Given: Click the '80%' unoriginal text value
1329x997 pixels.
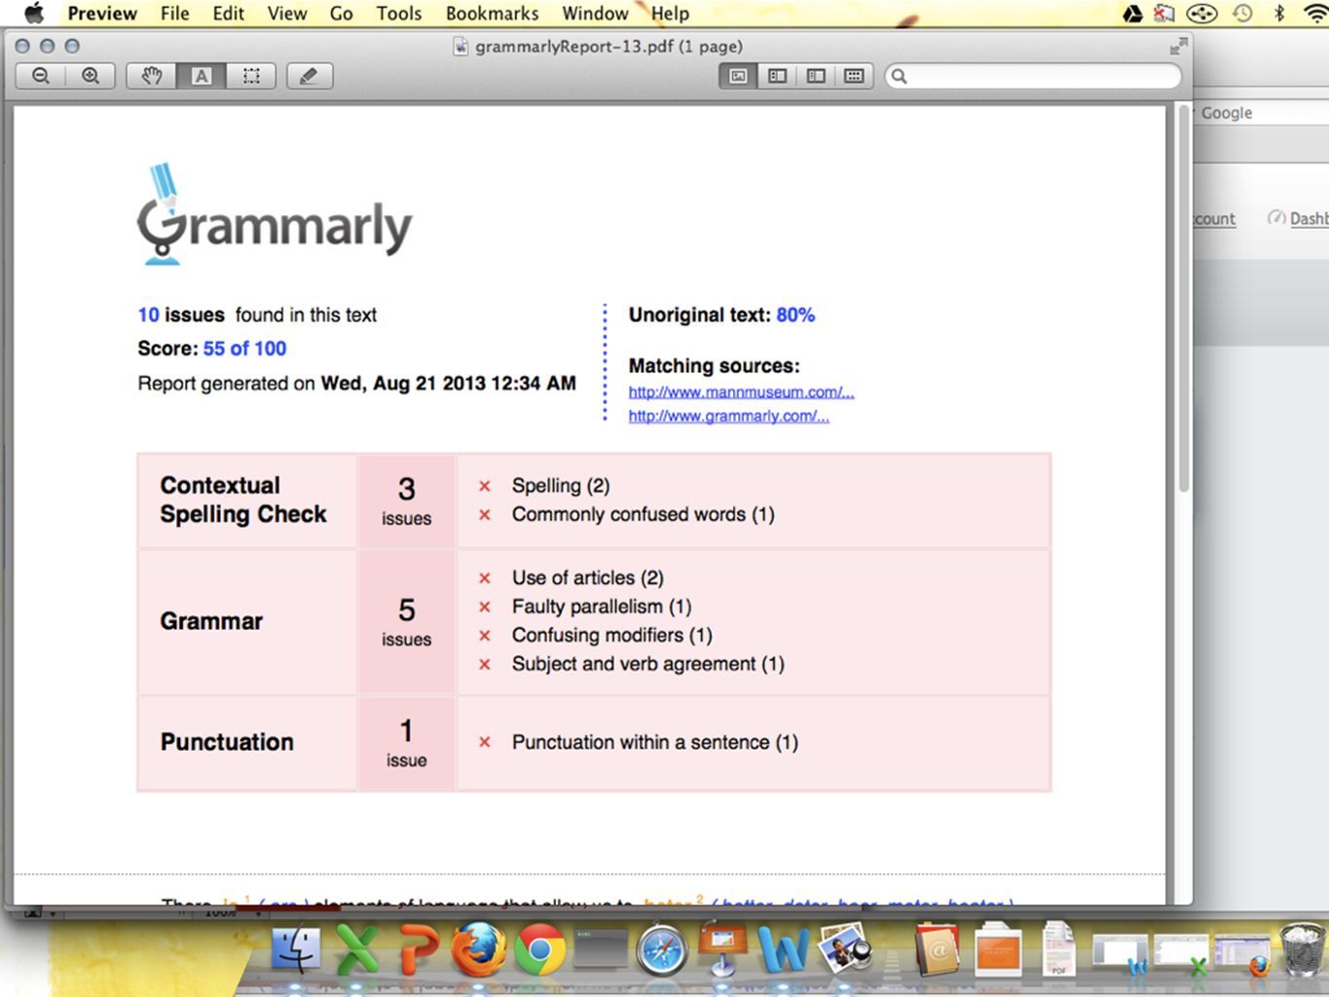Looking at the screenshot, I should pyautogui.click(x=795, y=314).
